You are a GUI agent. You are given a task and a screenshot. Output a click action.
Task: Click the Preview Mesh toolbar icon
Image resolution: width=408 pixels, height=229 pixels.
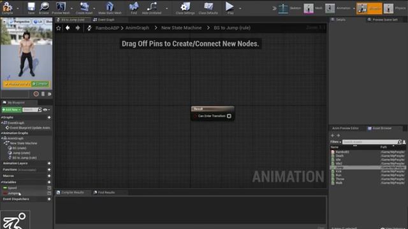click(x=61, y=8)
